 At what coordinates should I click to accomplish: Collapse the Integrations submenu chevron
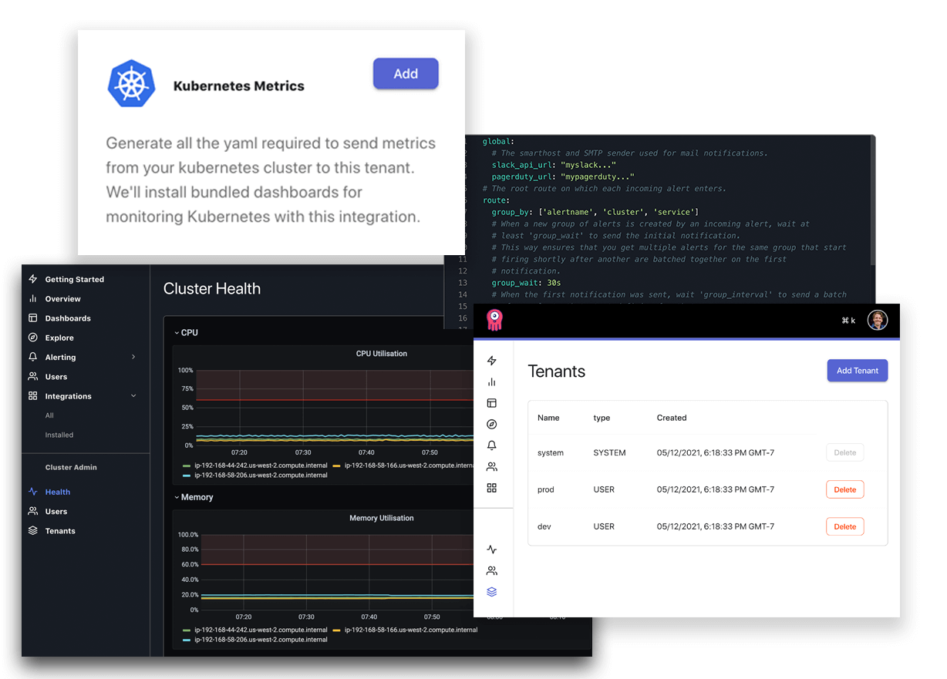tap(133, 395)
